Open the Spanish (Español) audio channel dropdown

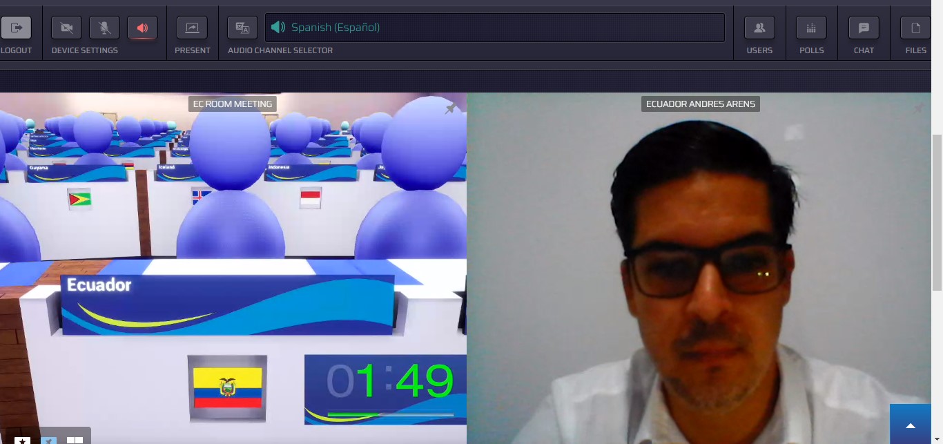495,28
